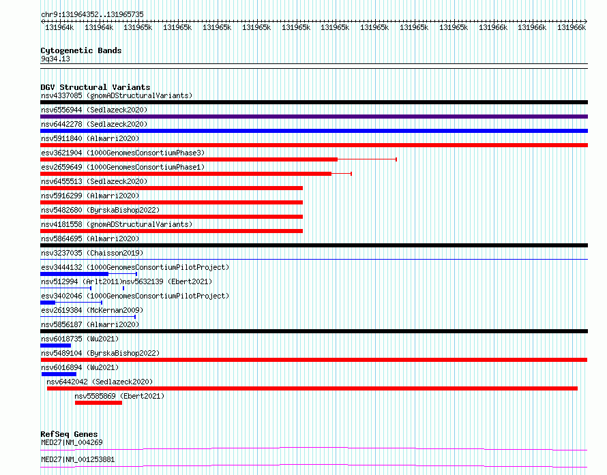
Task: Select nsv5856187 (Almarri2020) label
Action: (90, 324)
